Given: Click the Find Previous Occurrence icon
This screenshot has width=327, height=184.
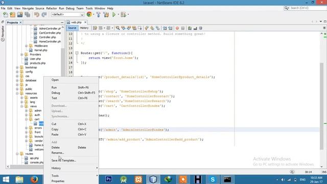Looking at the screenshot, I should 123,28.
